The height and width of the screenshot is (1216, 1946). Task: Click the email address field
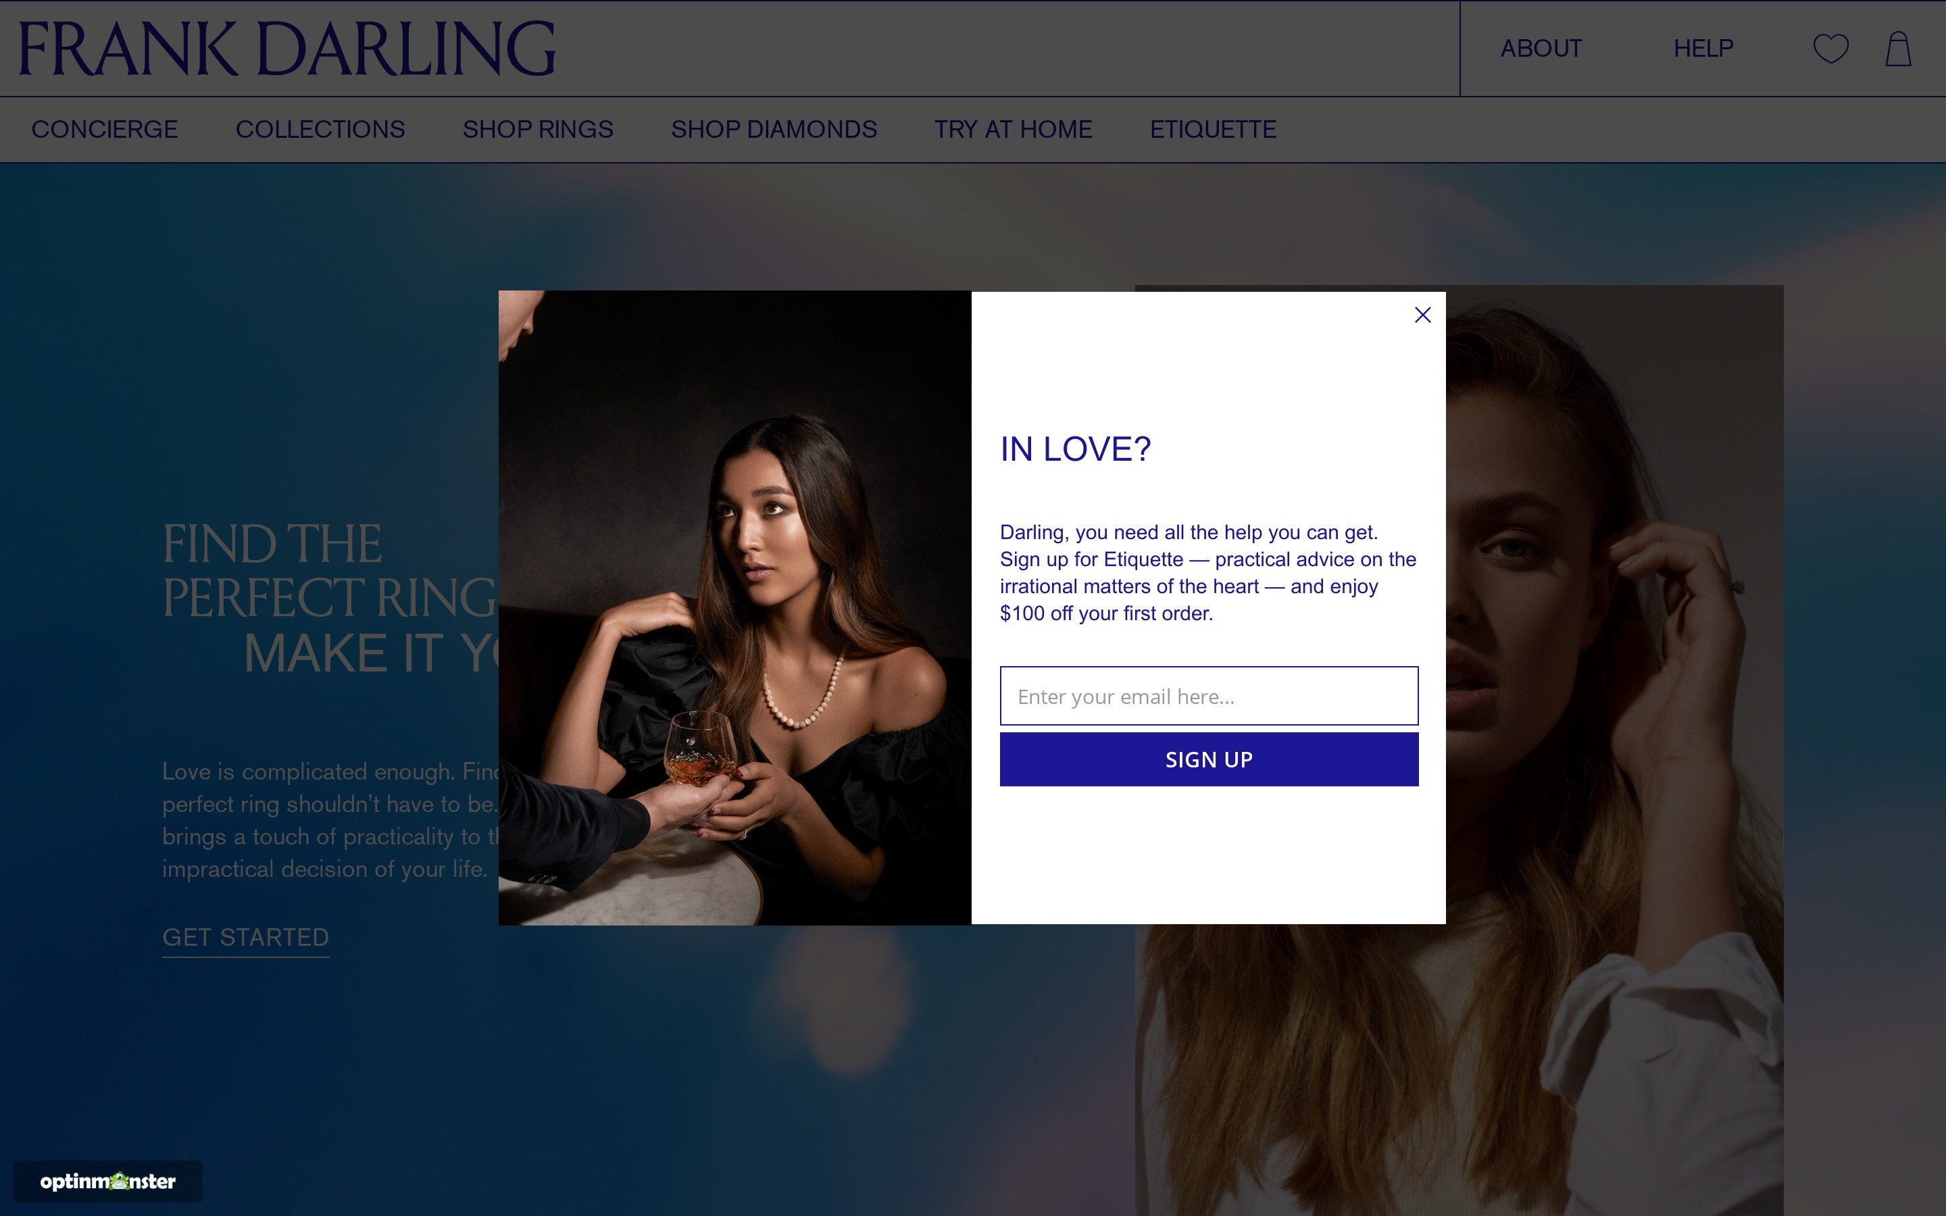(1209, 696)
